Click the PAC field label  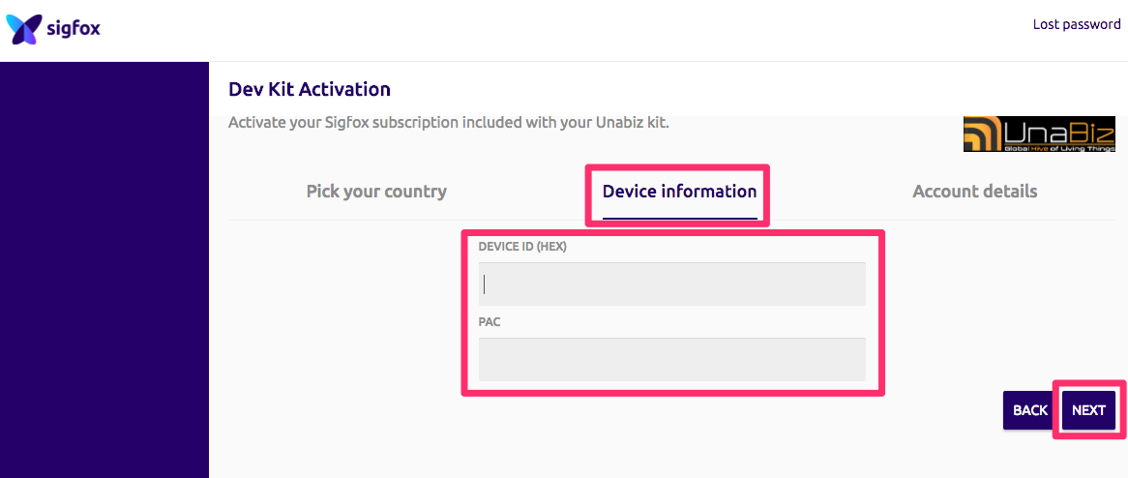click(x=490, y=321)
